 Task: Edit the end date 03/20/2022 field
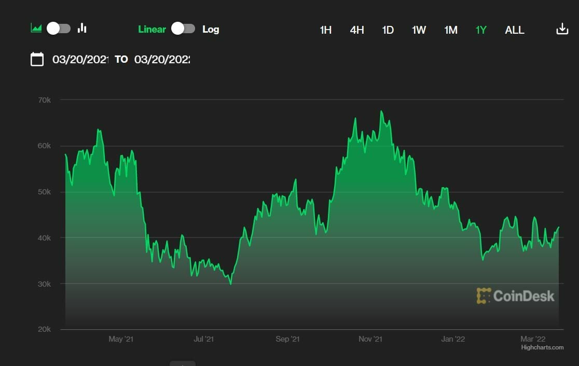162,60
